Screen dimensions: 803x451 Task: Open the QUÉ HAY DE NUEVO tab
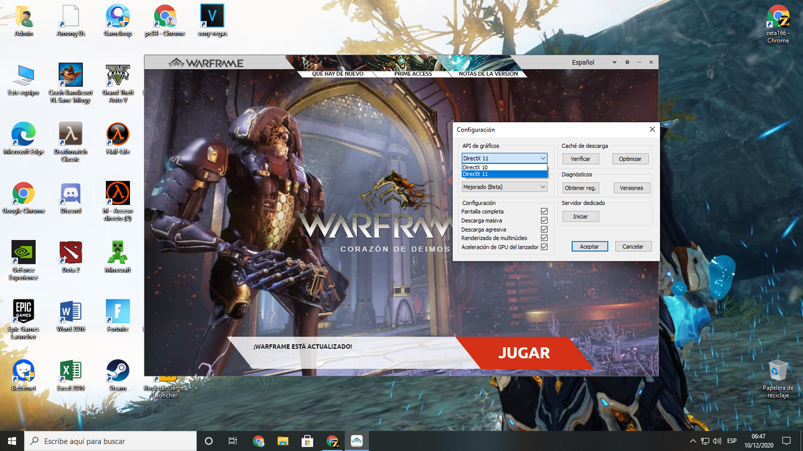[338, 74]
